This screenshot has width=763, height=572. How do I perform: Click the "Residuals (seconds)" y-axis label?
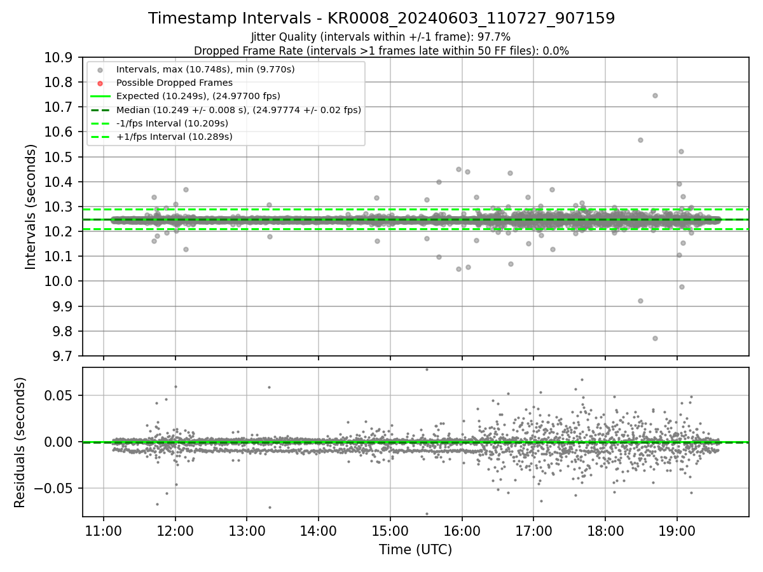(20, 442)
